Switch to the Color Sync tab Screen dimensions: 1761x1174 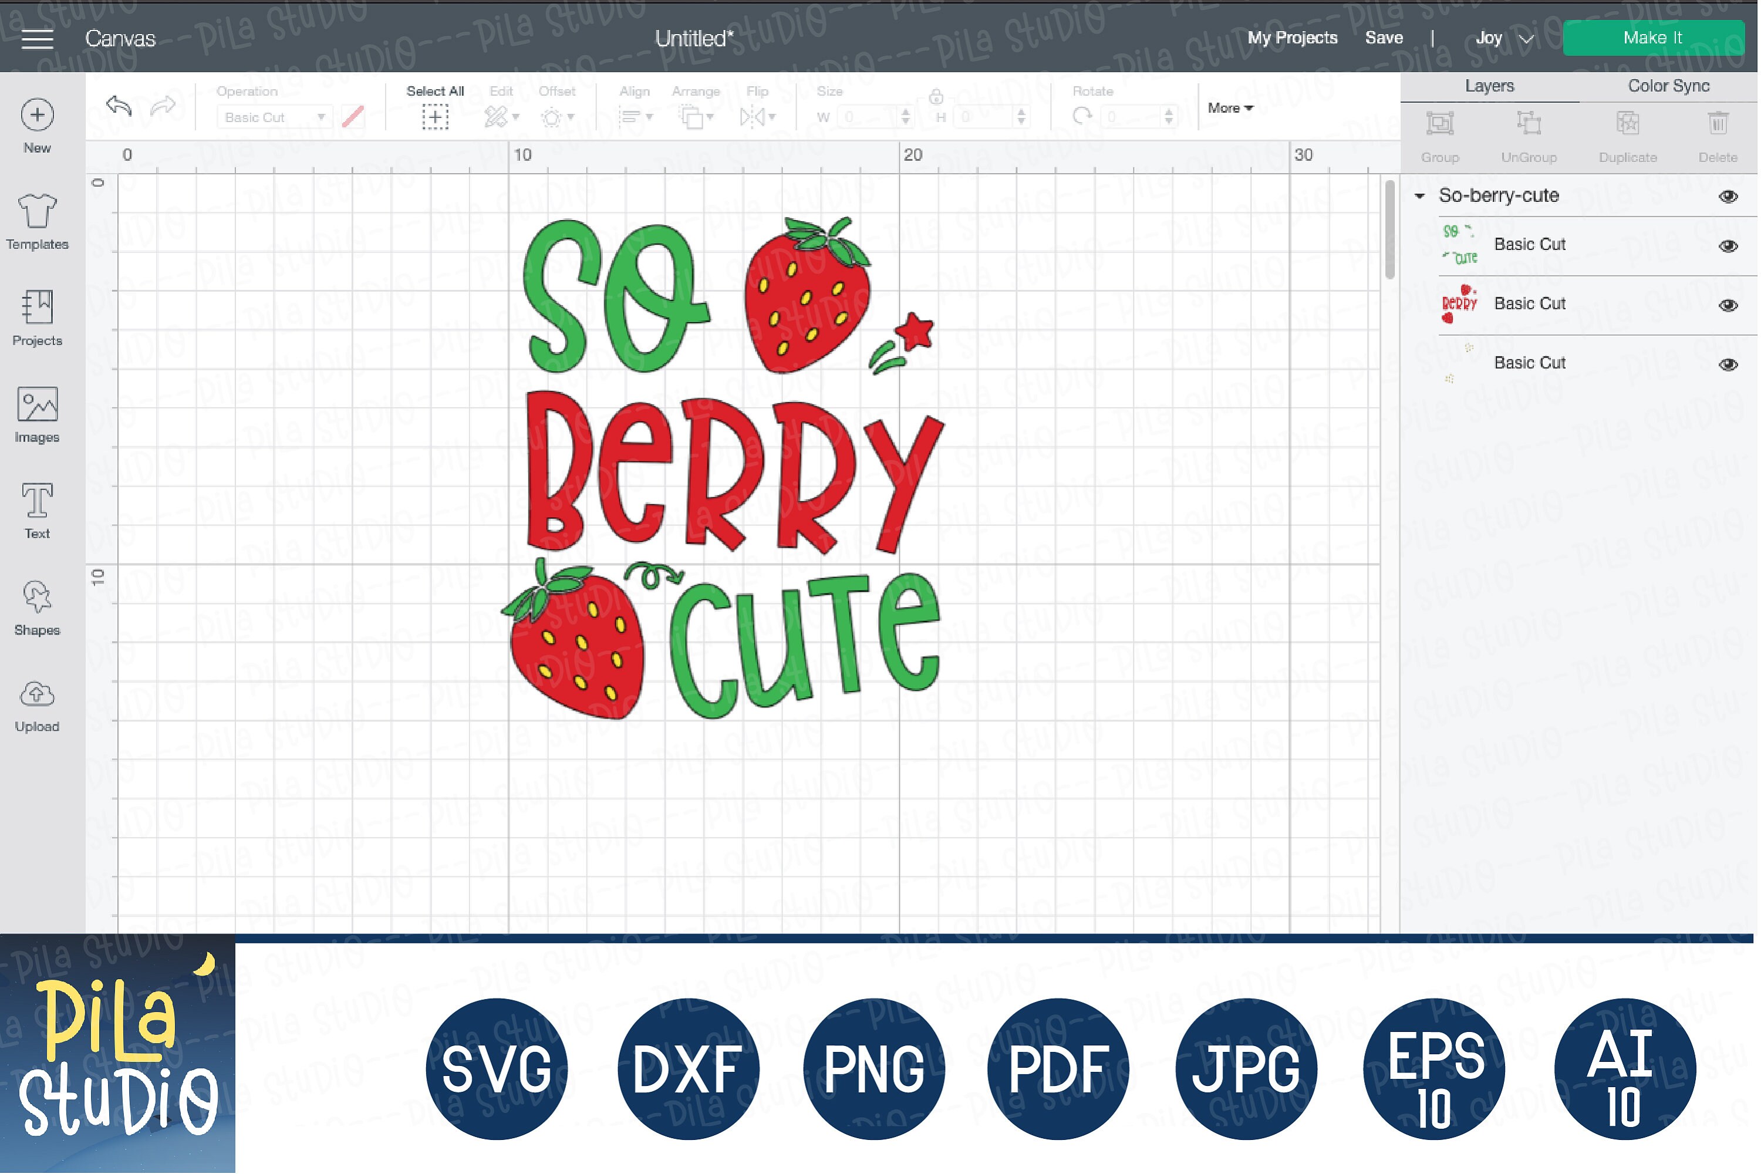tap(1668, 85)
